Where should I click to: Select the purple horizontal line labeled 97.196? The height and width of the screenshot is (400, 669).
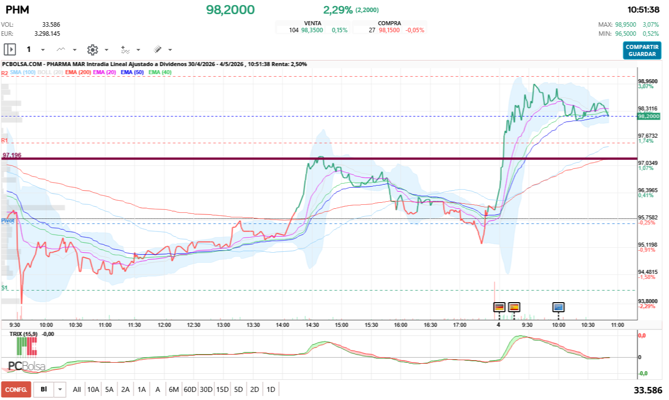(319, 158)
